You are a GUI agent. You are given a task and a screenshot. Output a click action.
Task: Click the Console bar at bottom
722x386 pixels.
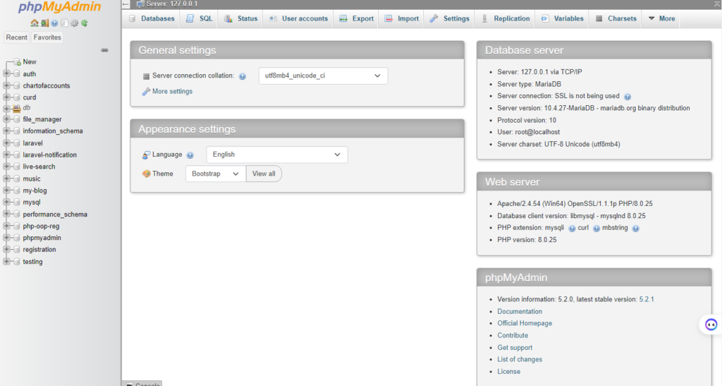[x=142, y=384]
